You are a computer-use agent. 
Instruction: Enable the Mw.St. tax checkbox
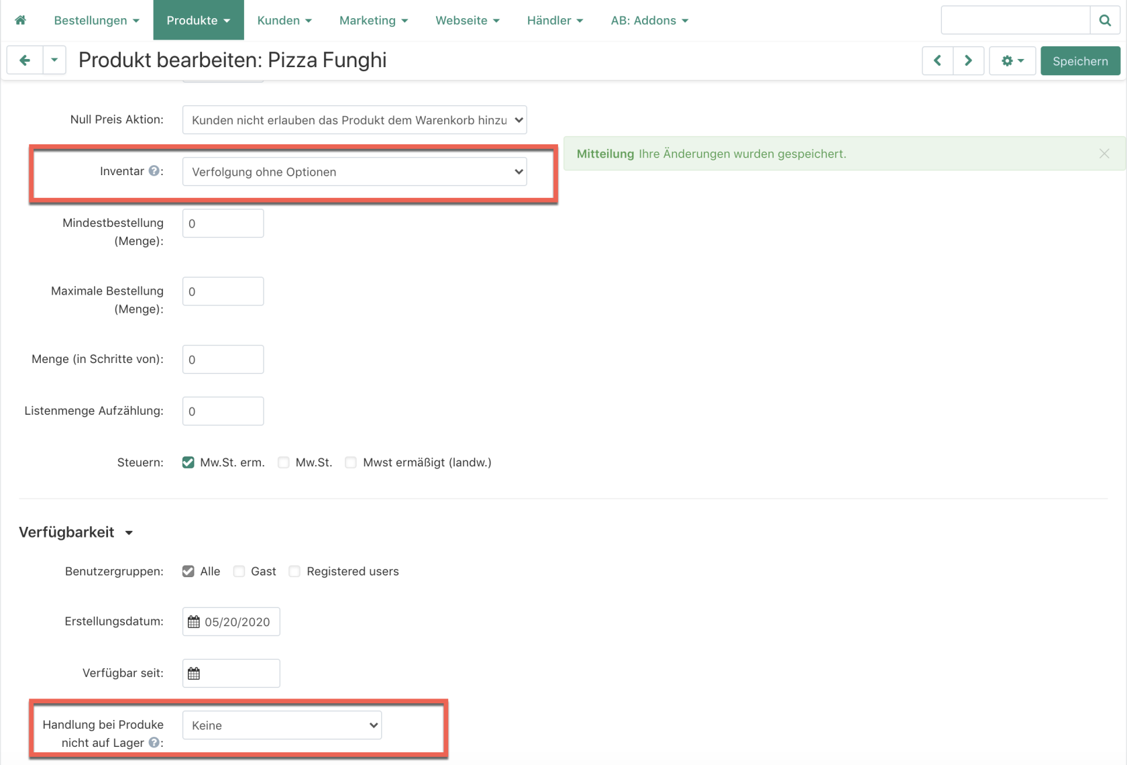coord(284,462)
